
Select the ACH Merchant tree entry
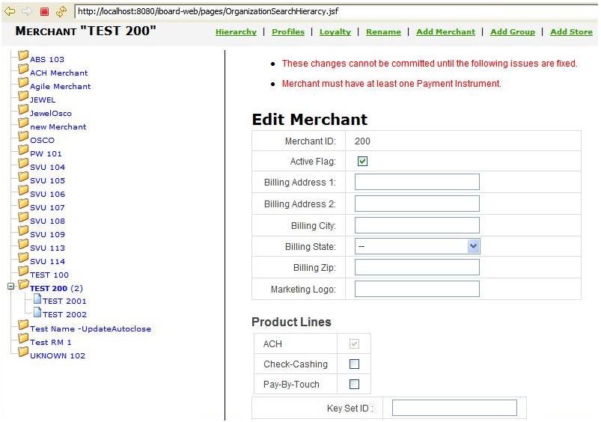pos(58,73)
